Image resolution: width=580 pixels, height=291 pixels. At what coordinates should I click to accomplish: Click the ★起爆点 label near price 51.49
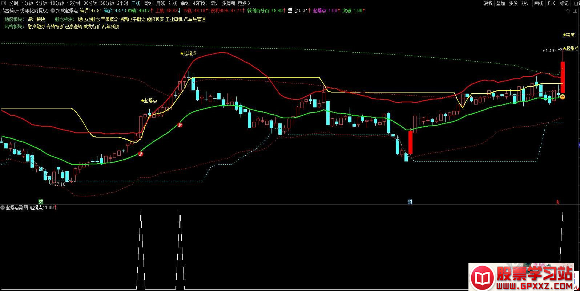click(x=571, y=48)
